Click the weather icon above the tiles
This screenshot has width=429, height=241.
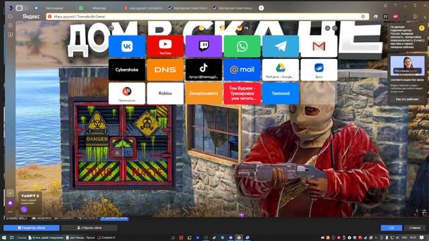pyautogui.click(x=202, y=28)
